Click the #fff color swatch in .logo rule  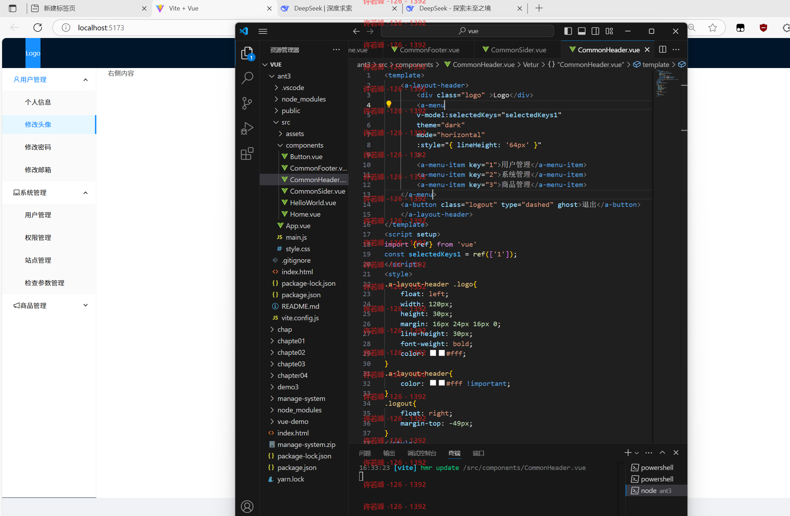(x=442, y=353)
